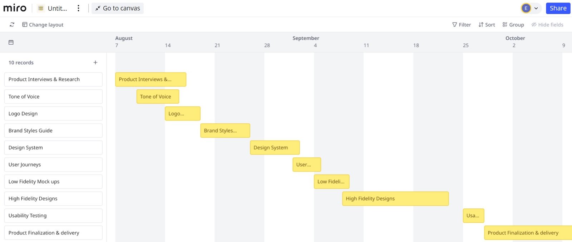Viewport: 572px width, 242px height.
Task: Select the Brand Styles timeline bar
Action: 225,130
